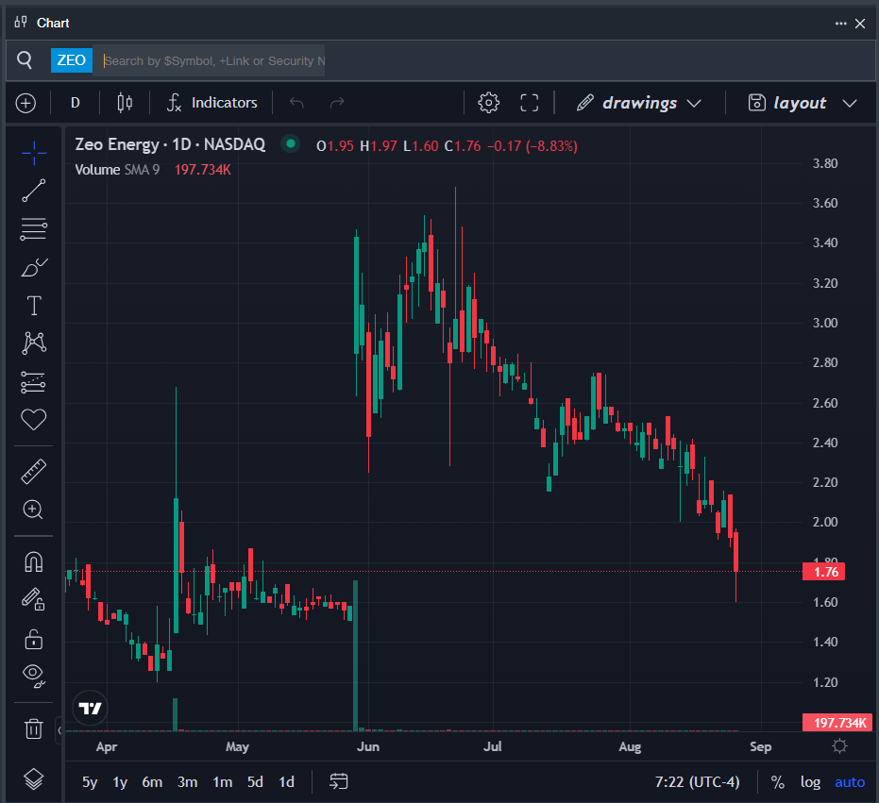This screenshot has width=879, height=803.
Task: Remove drawings with the trash icon
Action: tap(34, 728)
